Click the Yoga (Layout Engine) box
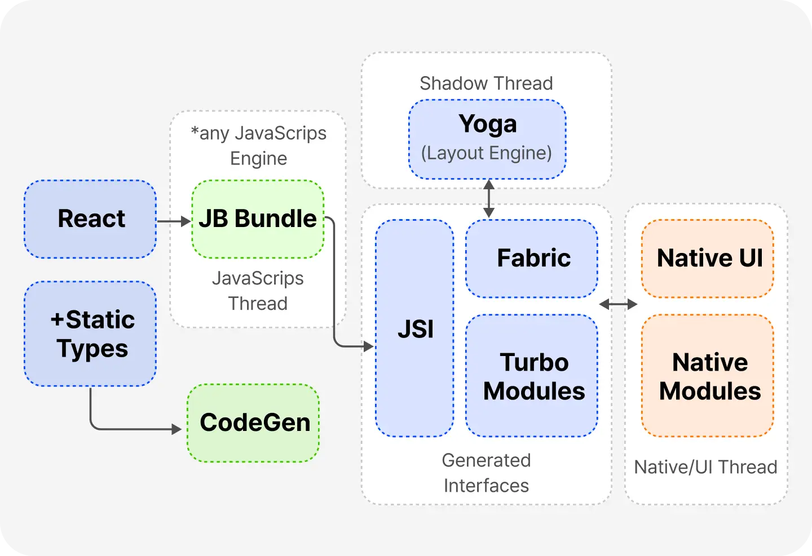Viewport: 812px width, 556px height. (x=487, y=139)
